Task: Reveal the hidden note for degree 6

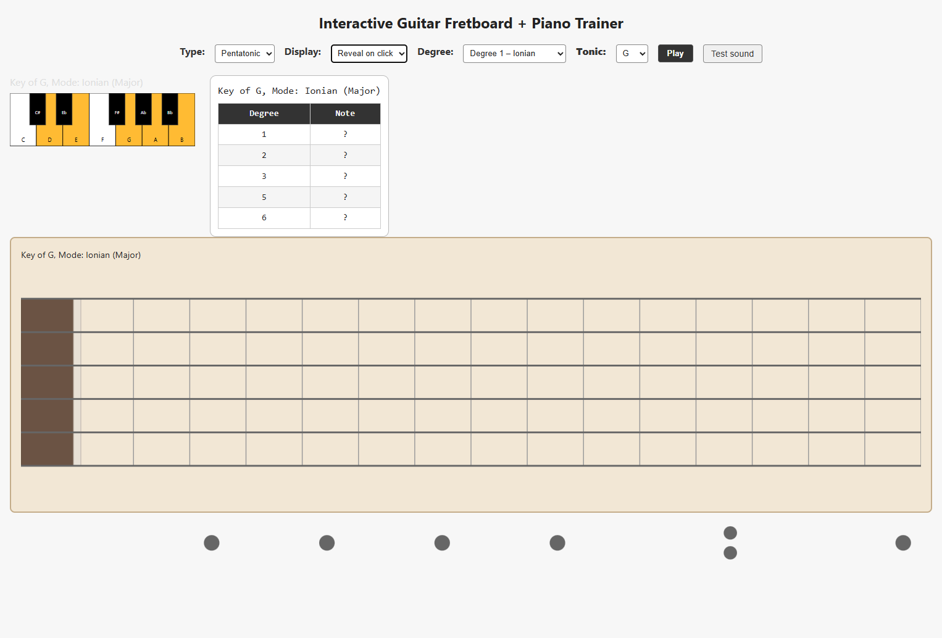Action: point(345,218)
